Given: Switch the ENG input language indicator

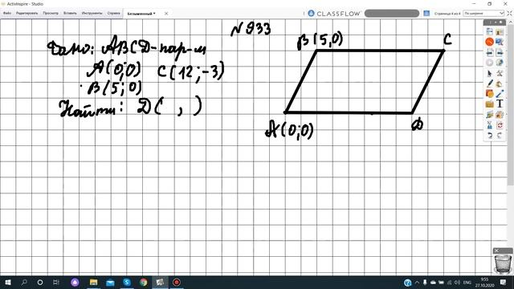Looking at the screenshot, I should coord(467,283).
